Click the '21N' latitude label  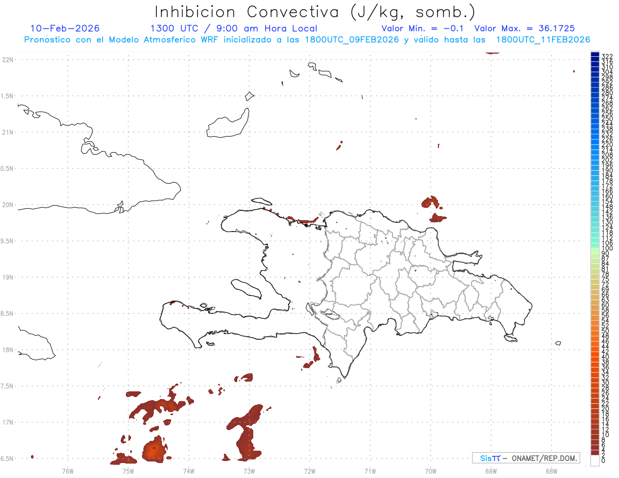point(8,133)
